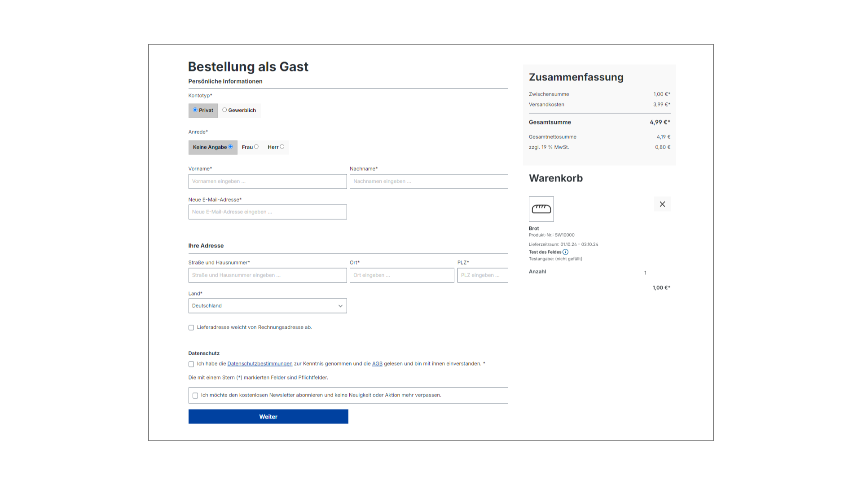Choose Keine Angabe salutation
Image resolution: width=862 pixels, height=485 pixels.
213,147
